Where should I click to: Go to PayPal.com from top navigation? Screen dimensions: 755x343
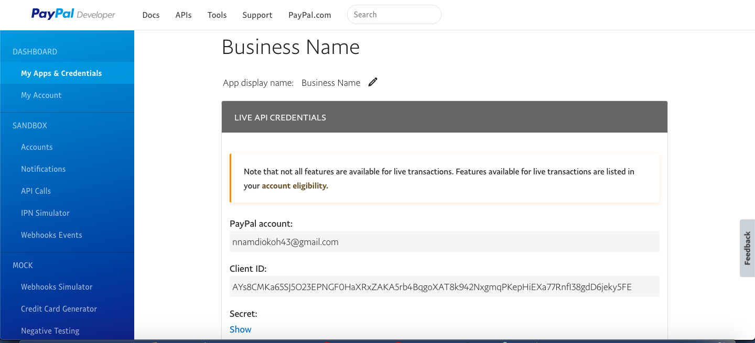(310, 15)
